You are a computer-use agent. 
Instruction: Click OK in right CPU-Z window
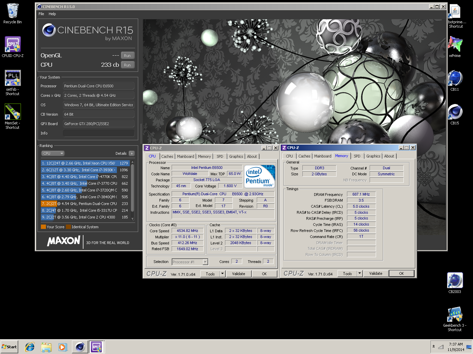(401, 274)
